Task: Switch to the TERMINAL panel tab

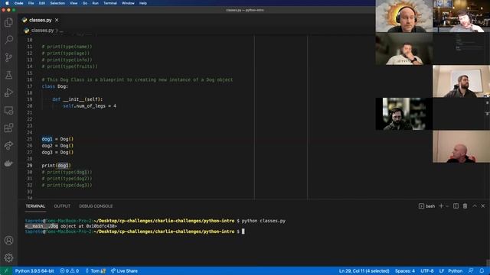Action: tap(35, 206)
